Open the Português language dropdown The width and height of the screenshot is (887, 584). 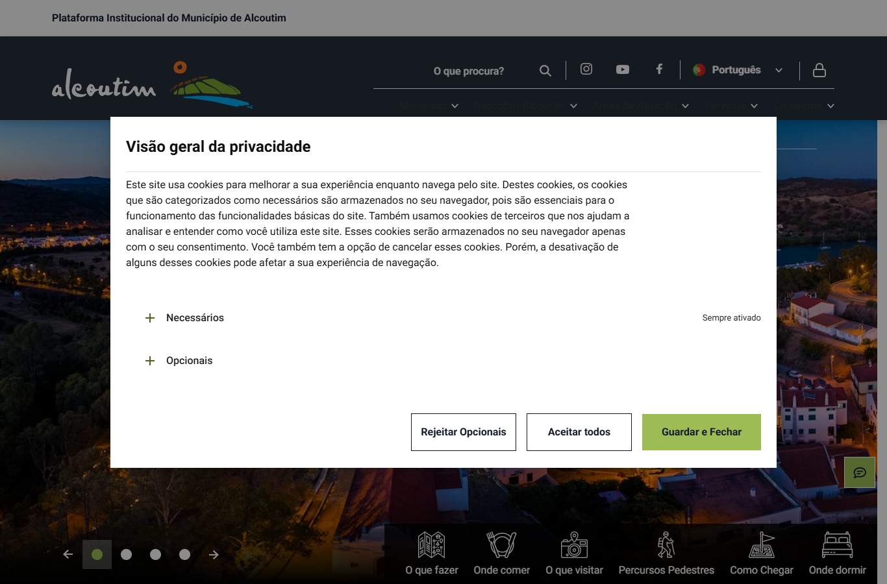[738, 70]
